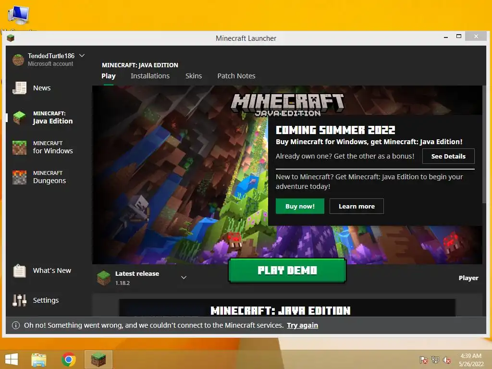Click the Minecraft Launcher taskbar icon
Image resolution: width=492 pixels, height=369 pixels.
(x=98, y=359)
